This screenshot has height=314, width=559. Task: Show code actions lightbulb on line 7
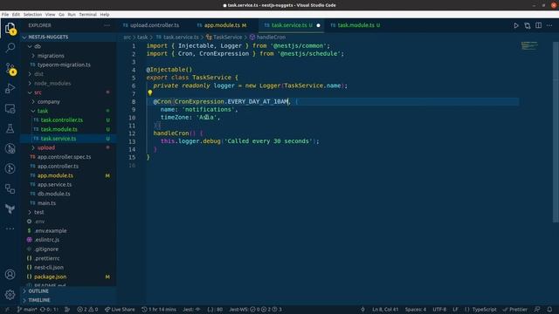[150, 93]
